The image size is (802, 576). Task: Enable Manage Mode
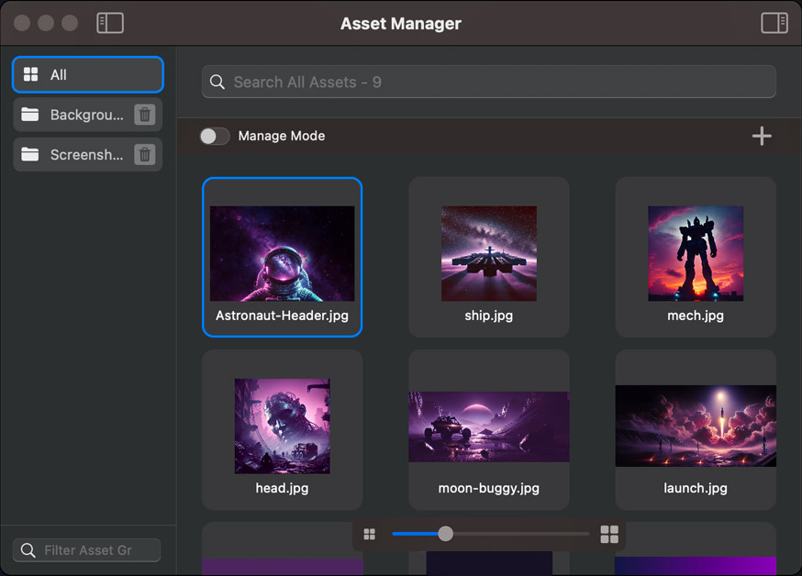(x=214, y=136)
